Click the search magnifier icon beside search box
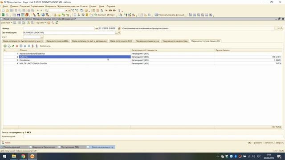 pos(46,11)
